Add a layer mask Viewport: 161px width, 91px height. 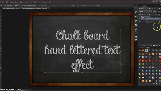coord(148,45)
